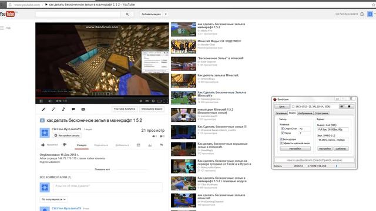The image size is (376, 211).
Task: Select the Добавить в tab
Action: click(122, 145)
